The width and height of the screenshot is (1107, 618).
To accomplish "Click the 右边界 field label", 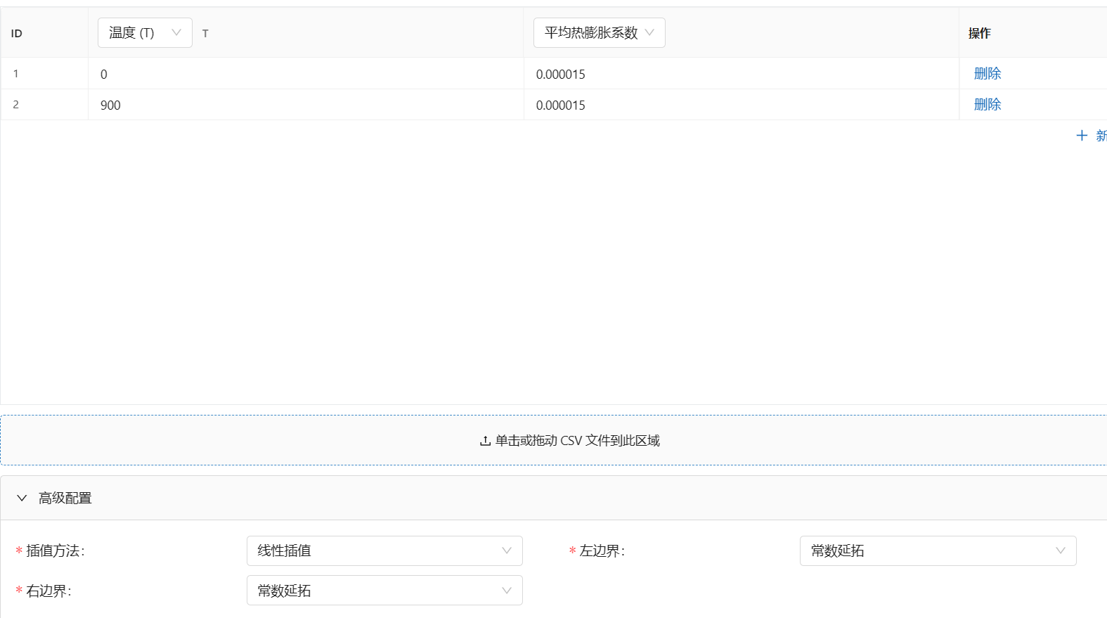I will (x=48, y=591).
